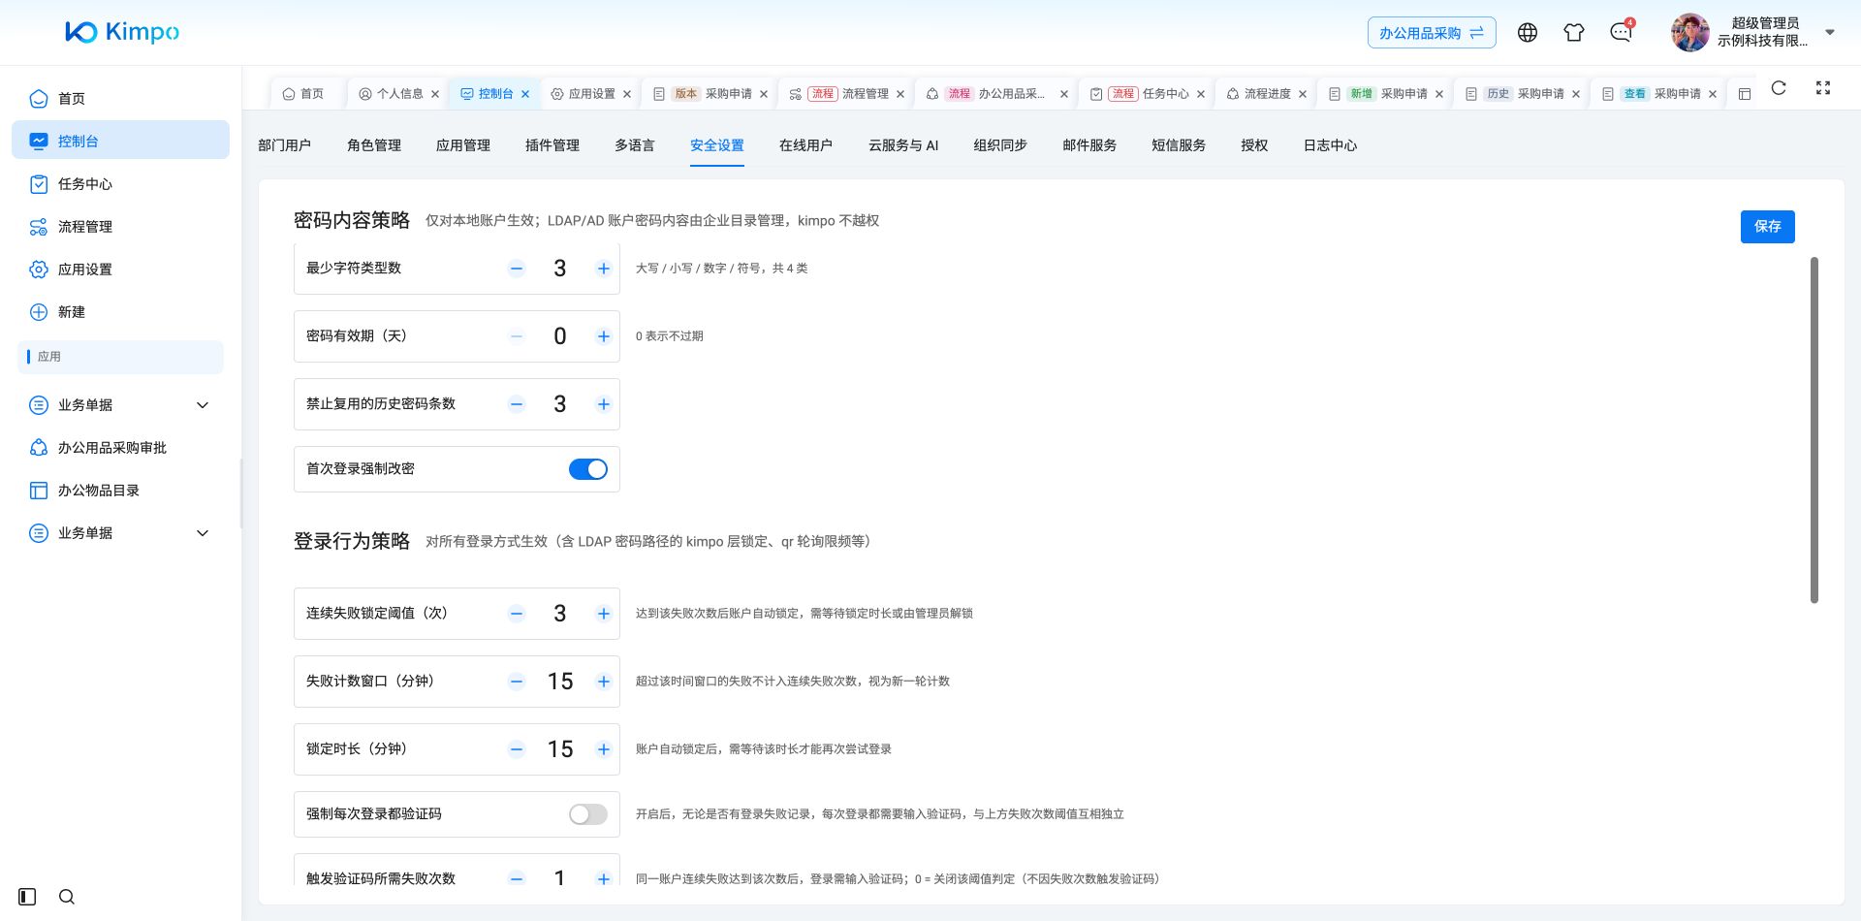This screenshot has width=1861, height=921.
Task: Click the user avatar picture
Action: tap(1690, 33)
